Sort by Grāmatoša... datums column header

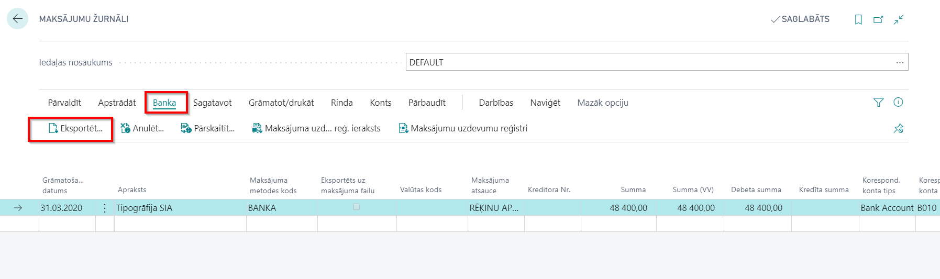(63, 185)
